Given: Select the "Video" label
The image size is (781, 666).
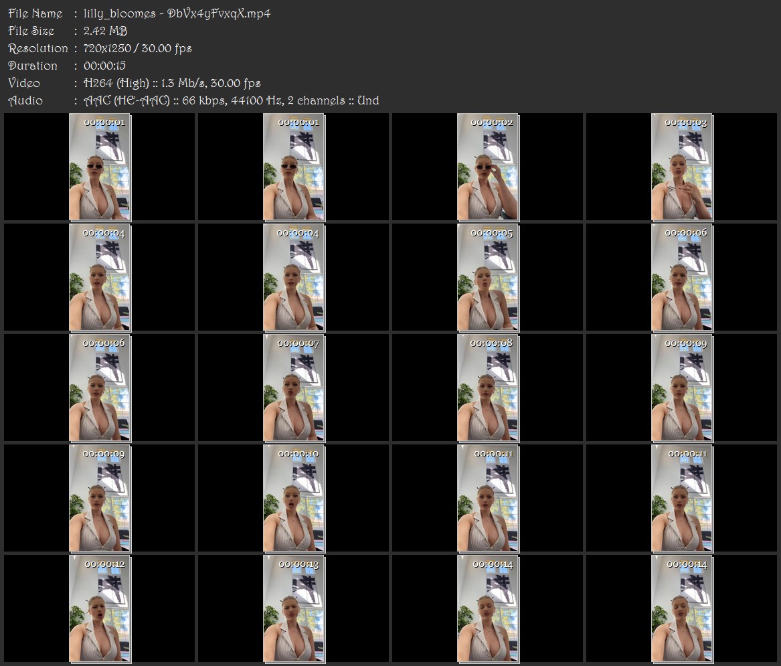Looking at the screenshot, I should coord(24,83).
